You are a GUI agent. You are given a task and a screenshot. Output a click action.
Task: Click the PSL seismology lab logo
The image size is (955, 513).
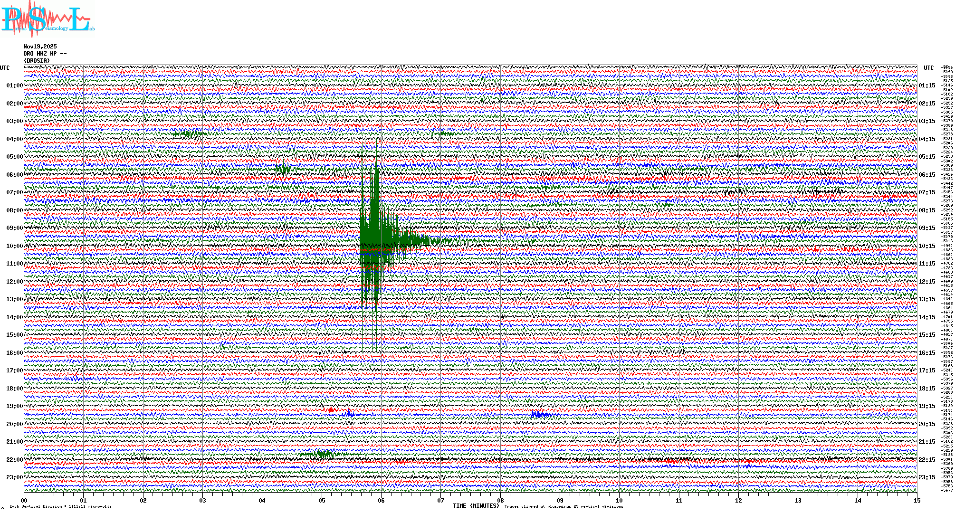pos(47,19)
